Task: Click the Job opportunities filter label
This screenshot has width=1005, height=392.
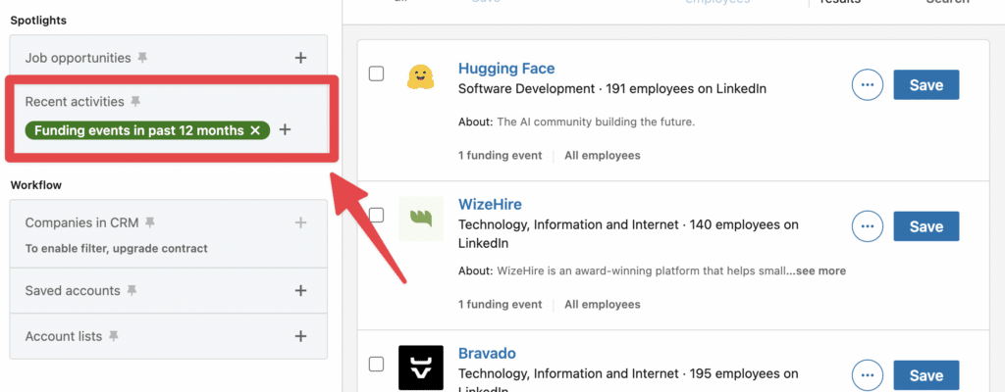Action: point(78,58)
